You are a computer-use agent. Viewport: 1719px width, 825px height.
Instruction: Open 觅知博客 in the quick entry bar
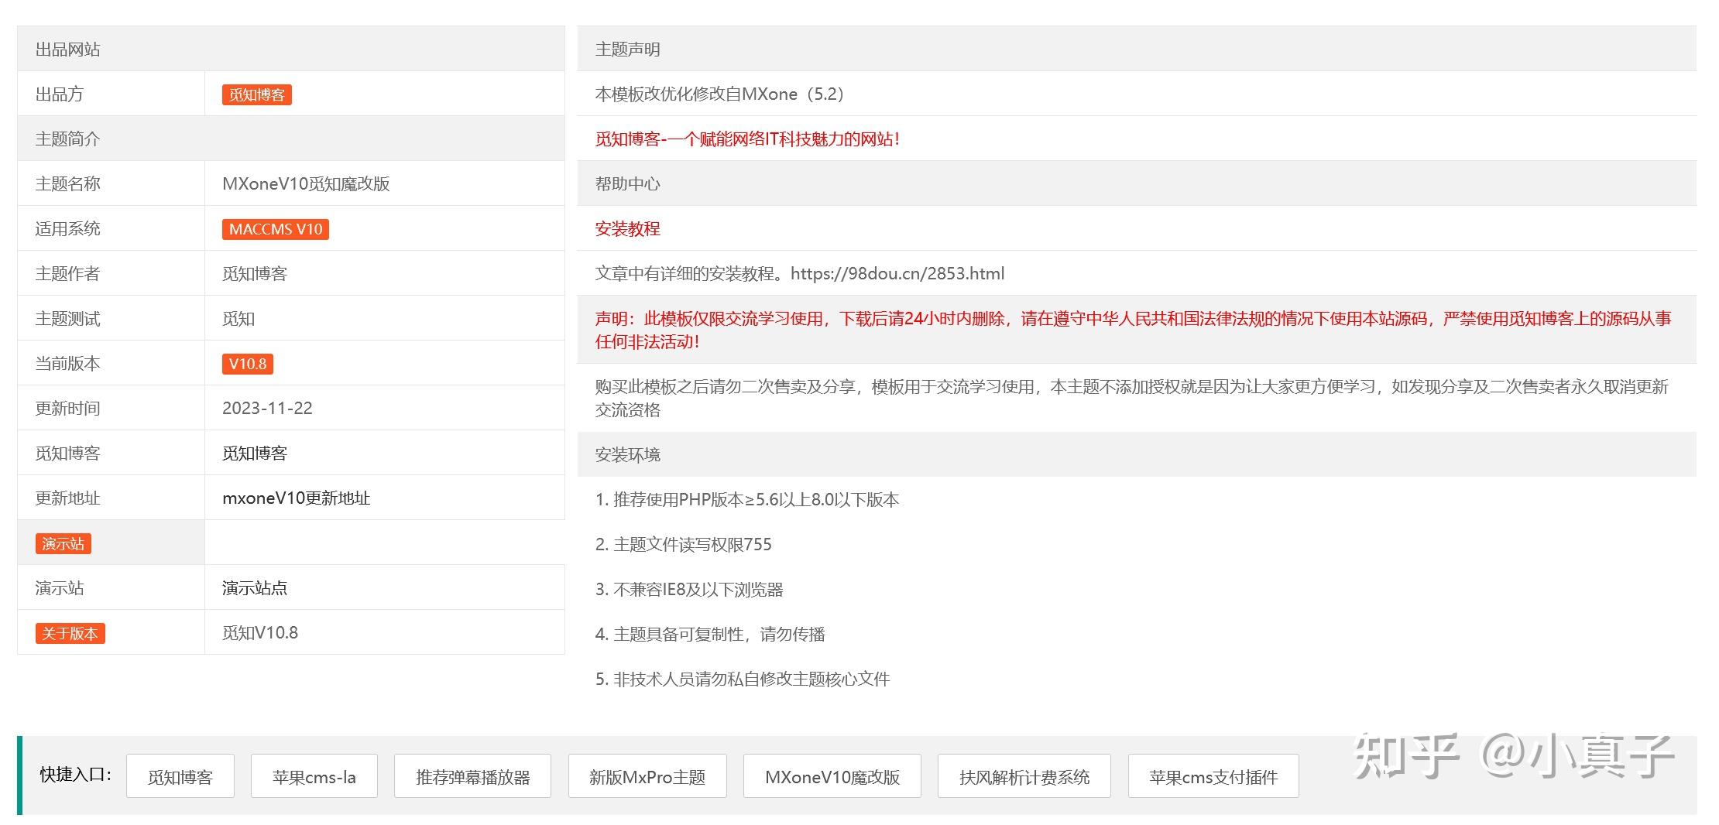point(180,775)
